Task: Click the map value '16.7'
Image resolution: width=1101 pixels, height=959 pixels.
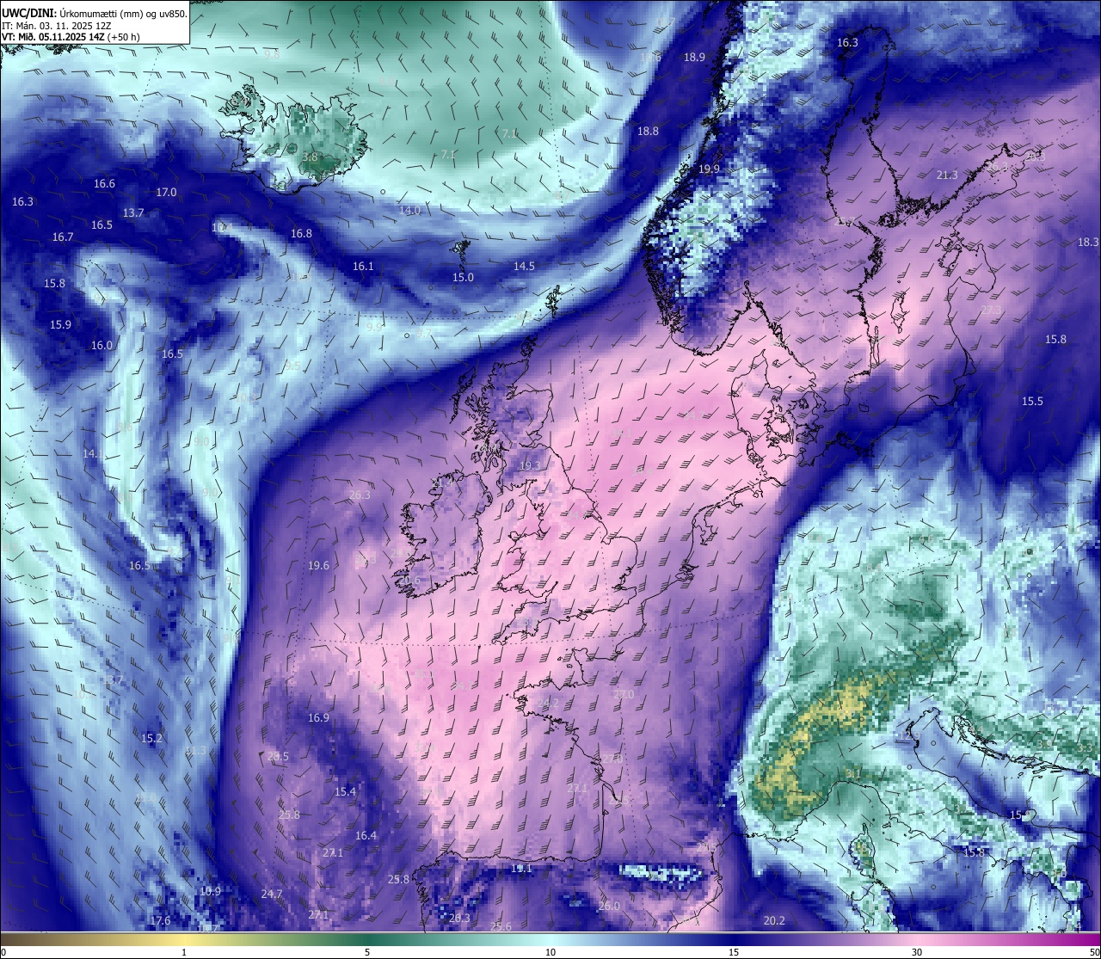Action: [x=63, y=237]
